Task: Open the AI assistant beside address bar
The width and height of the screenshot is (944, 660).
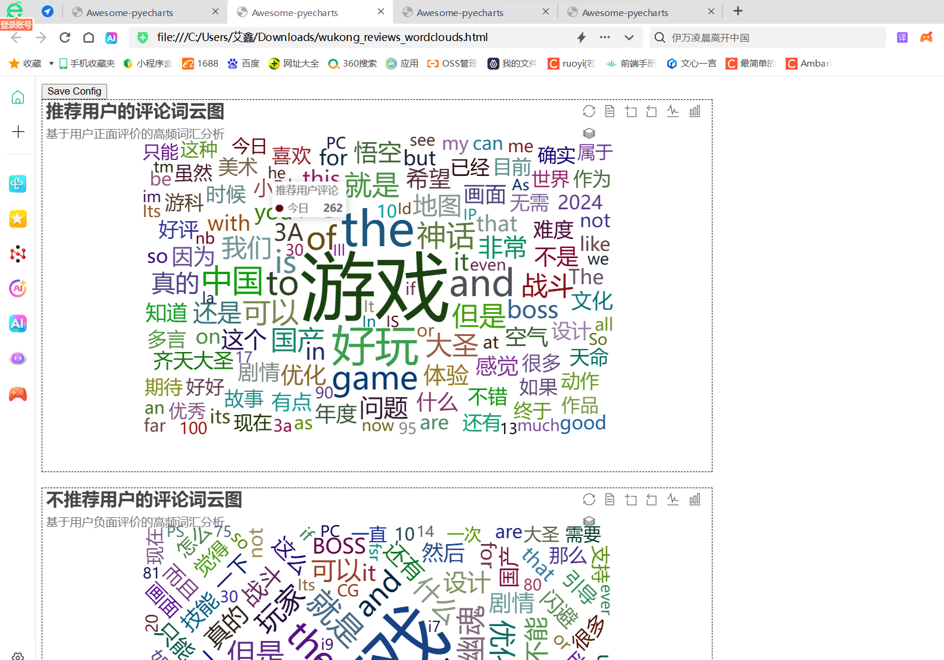Action: click(x=111, y=37)
